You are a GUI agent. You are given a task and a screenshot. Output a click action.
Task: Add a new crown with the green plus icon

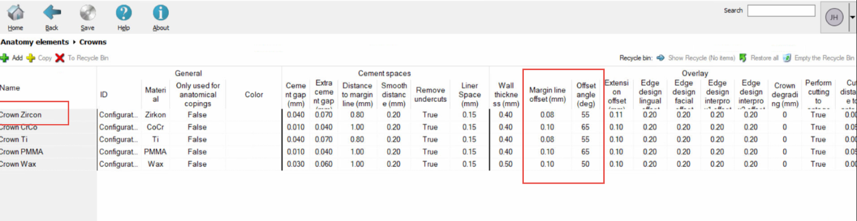[x=5, y=58]
